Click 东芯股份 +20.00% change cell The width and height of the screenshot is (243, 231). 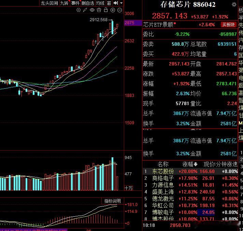188,171
